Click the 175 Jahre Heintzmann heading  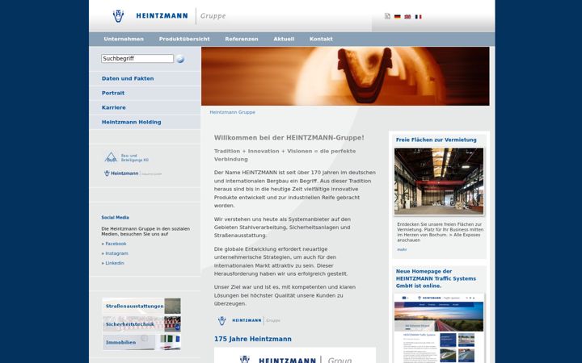pos(253,339)
